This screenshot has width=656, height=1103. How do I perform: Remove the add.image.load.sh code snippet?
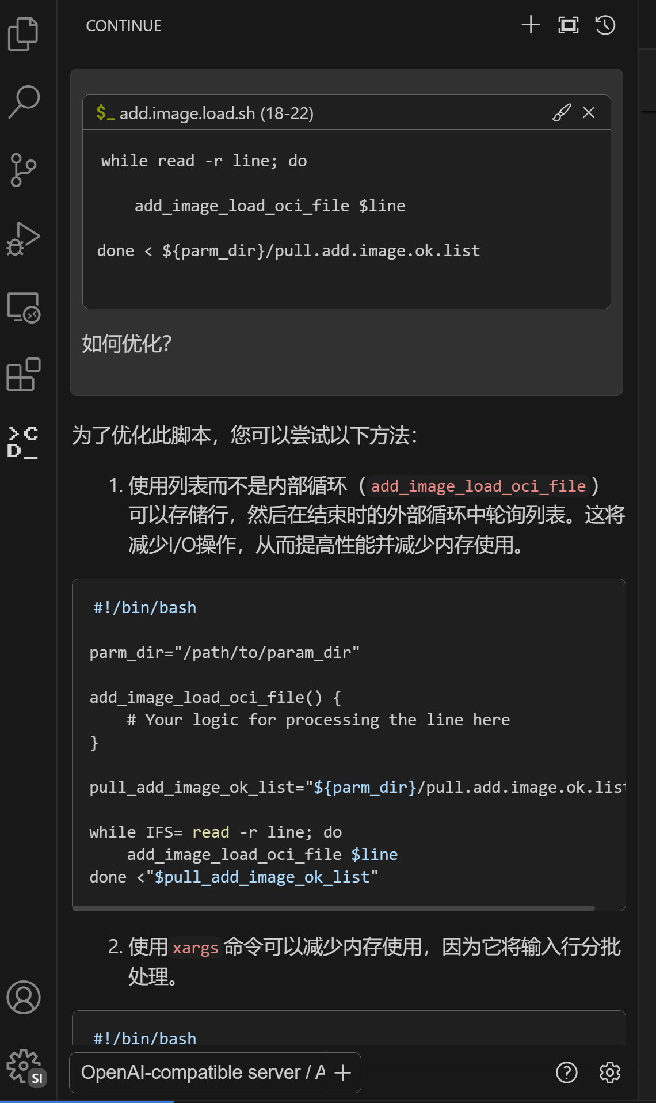[x=589, y=112]
